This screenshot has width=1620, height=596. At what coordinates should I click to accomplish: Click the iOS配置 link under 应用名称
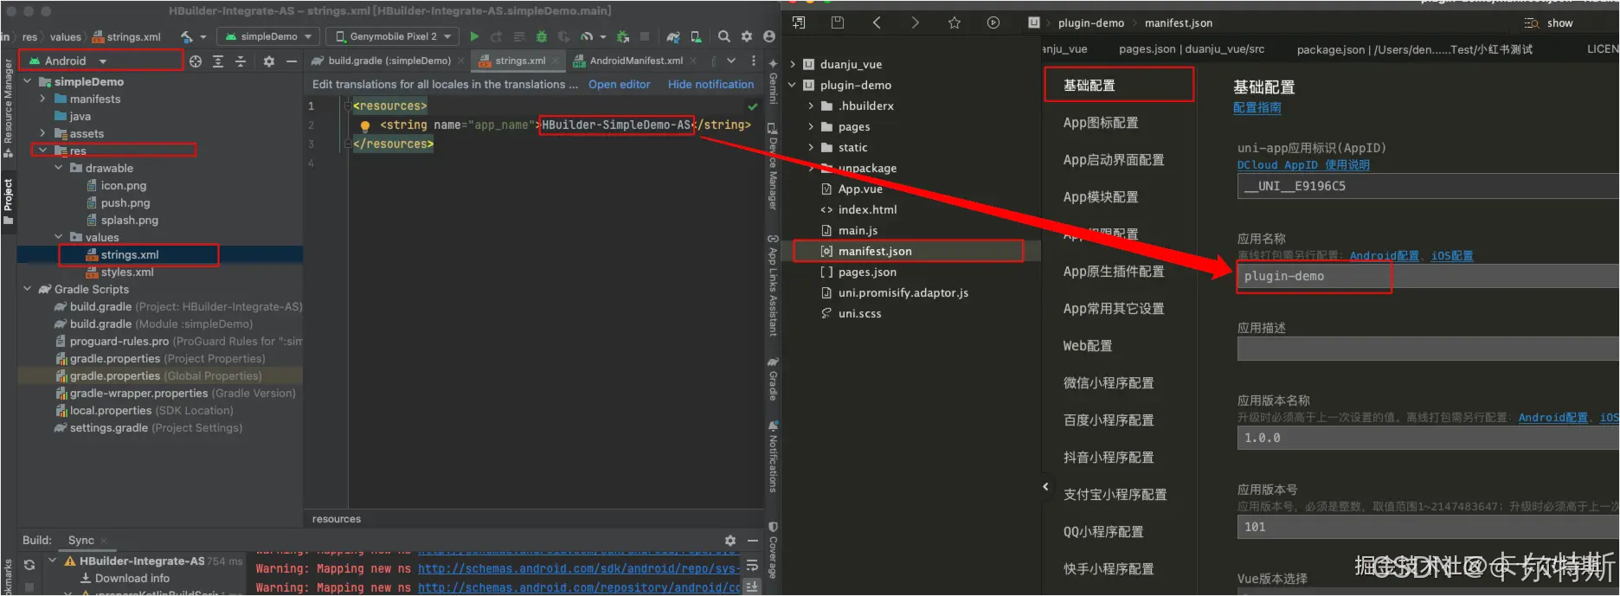click(x=1452, y=256)
